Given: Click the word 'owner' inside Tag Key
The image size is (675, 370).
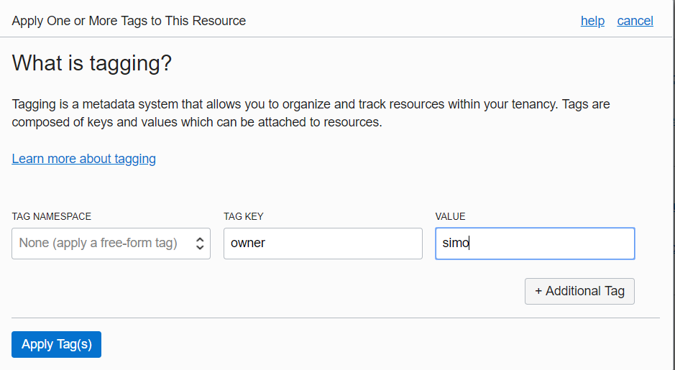Looking at the screenshot, I should click(x=247, y=243).
